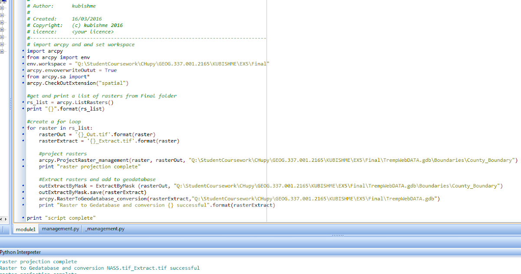Click the gutter dot beside 'import arcpy'

[x=23, y=51]
